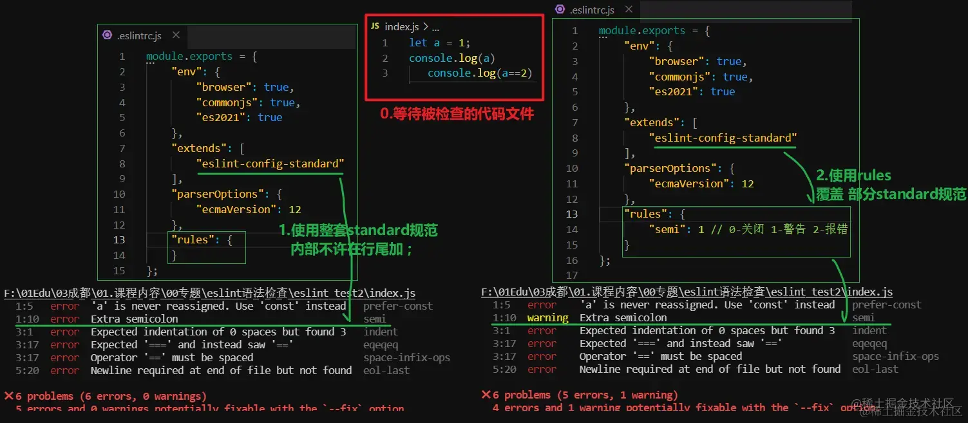
Task: Open the index.js breadcrumb item
Action: pos(402,27)
